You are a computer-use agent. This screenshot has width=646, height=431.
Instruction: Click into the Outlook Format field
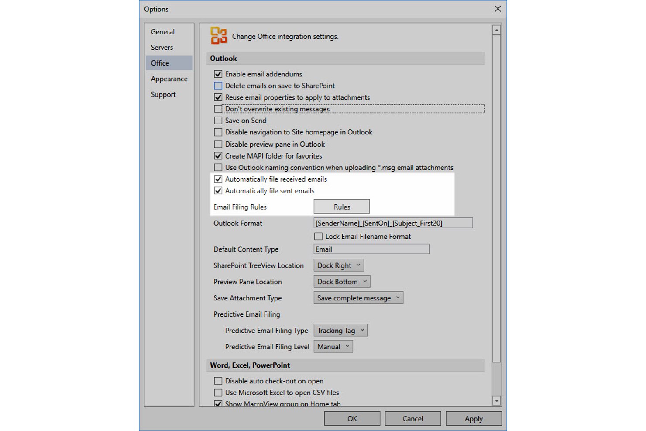393,223
